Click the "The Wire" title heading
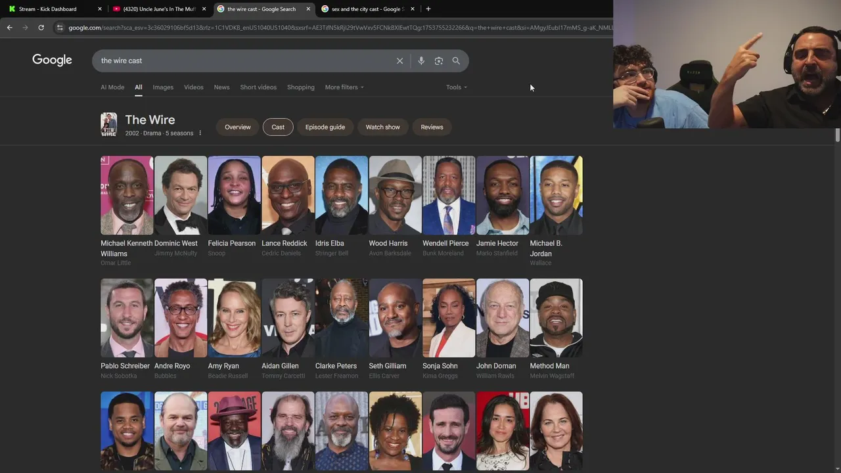This screenshot has height=473, width=841. point(150,120)
